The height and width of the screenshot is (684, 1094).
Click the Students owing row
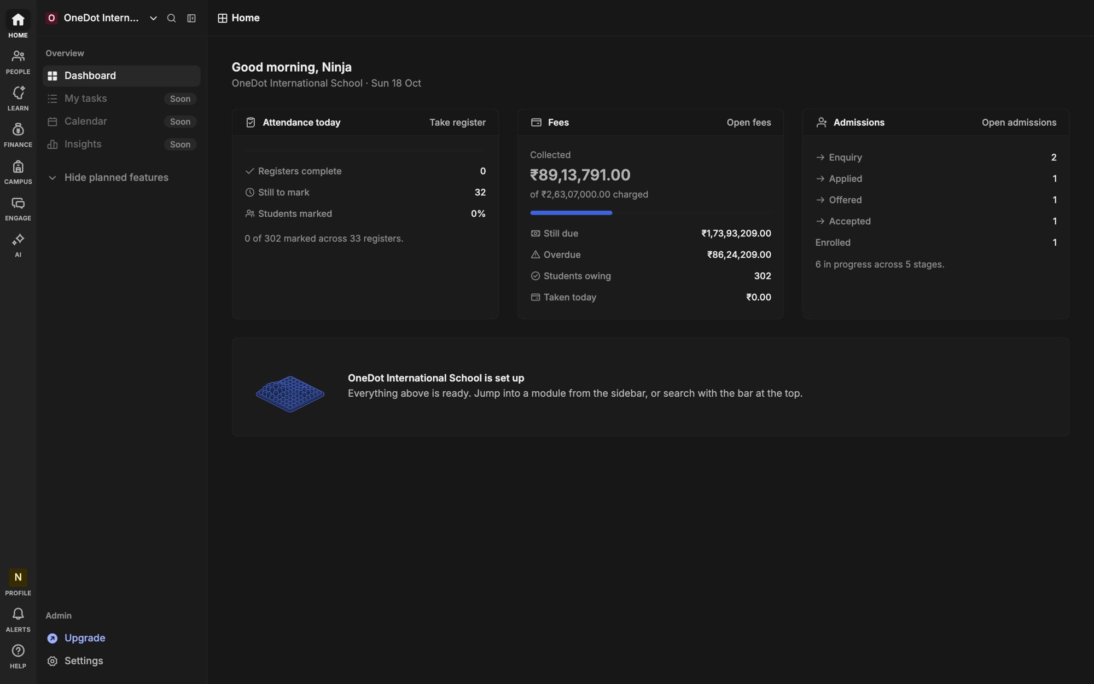pyautogui.click(x=650, y=276)
